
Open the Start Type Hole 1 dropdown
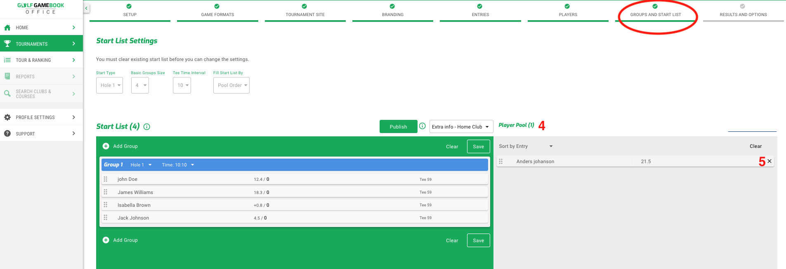pyautogui.click(x=109, y=85)
